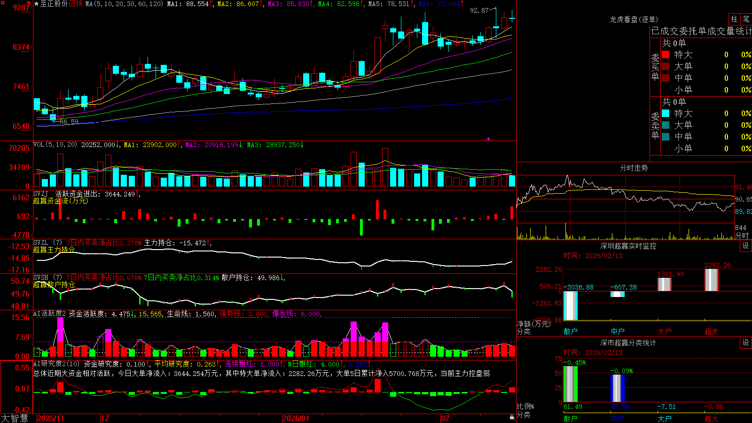Click the 超大 bar showing 2282.26

click(712, 280)
